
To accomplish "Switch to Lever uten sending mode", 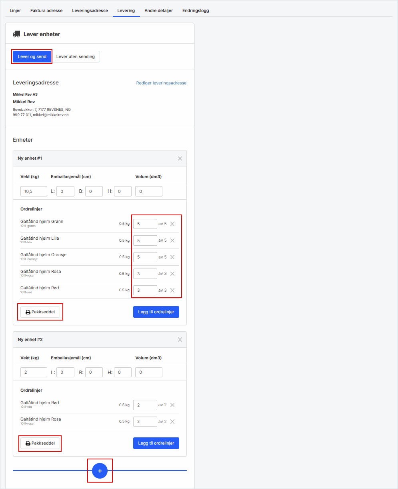I will pyautogui.click(x=76, y=57).
